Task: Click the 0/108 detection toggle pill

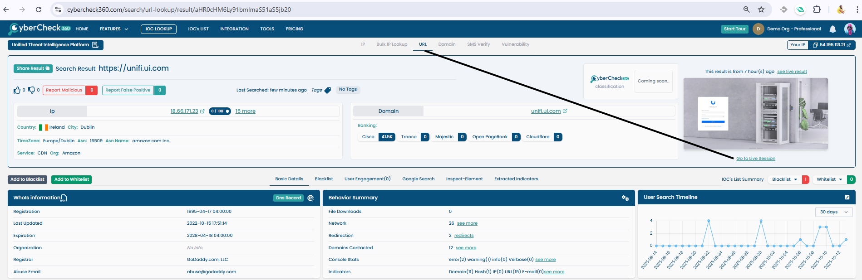Action: click(x=220, y=111)
